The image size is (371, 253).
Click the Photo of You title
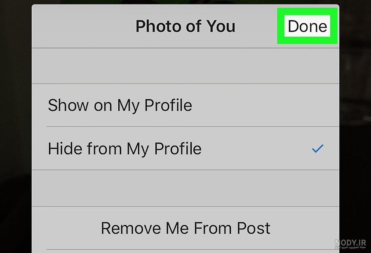tap(185, 26)
